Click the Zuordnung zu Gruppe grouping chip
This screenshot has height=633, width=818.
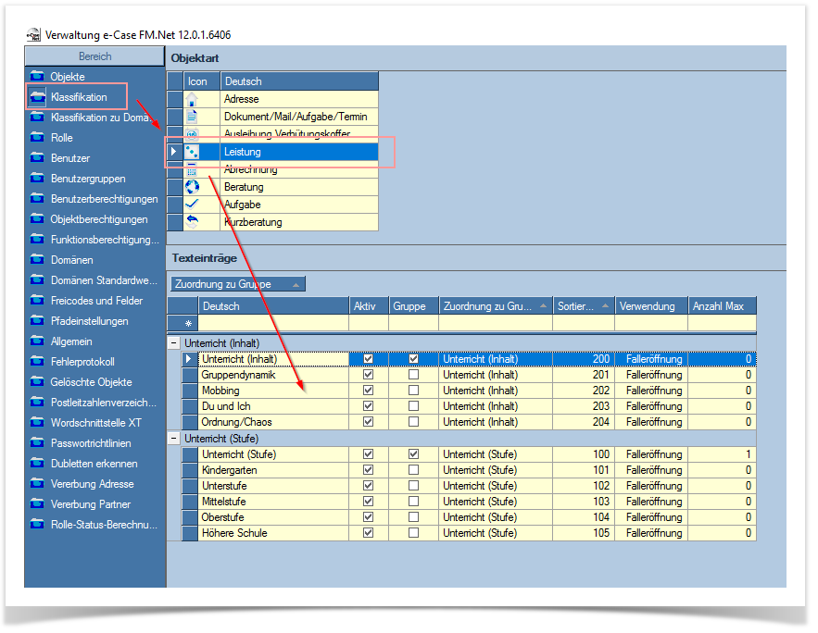pyautogui.click(x=238, y=284)
